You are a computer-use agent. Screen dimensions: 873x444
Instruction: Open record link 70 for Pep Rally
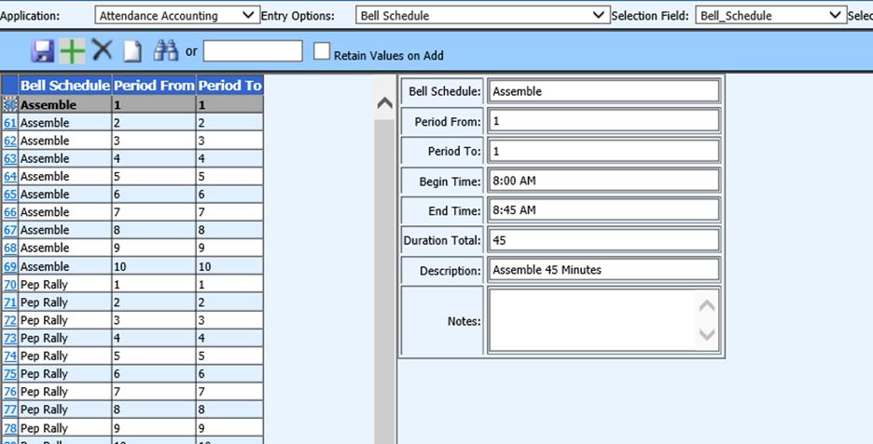pos(10,284)
